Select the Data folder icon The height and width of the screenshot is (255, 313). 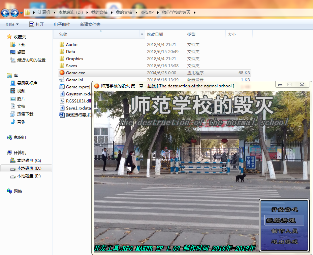point(62,51)
